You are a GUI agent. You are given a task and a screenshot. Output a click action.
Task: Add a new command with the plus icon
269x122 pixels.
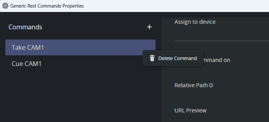pyautogui.click(x=149, y=27)
